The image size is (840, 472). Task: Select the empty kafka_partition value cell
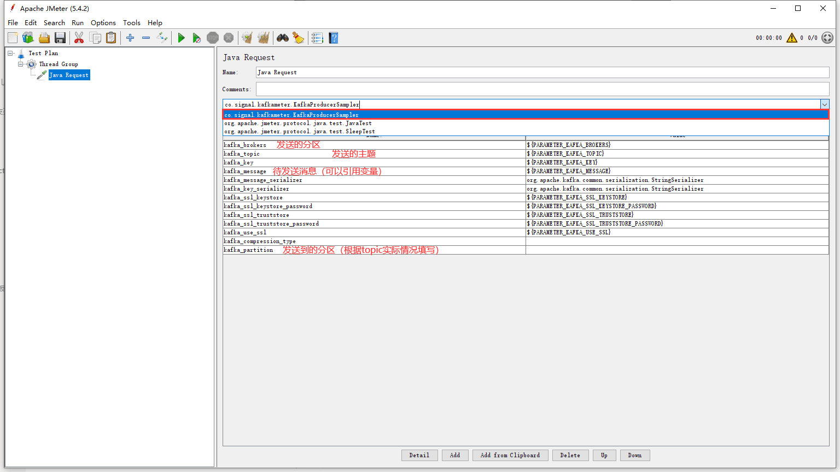click(x=677, y=250)
